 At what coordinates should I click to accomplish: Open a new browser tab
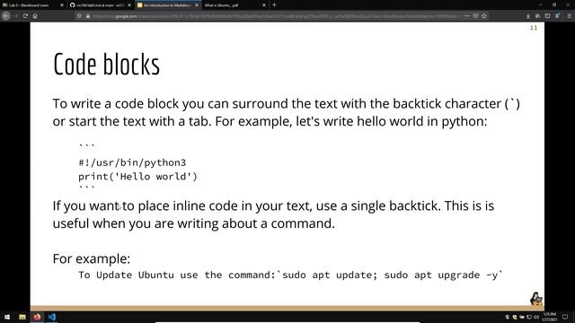click(274, 5)
